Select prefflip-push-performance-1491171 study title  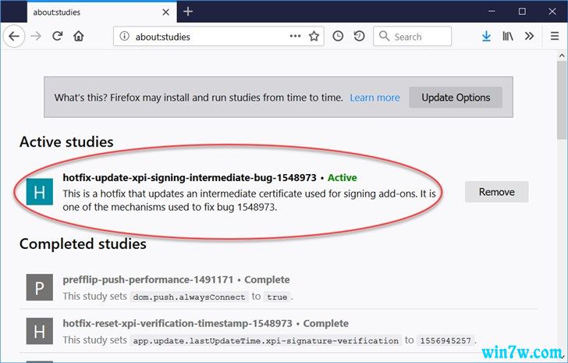pyautogui.click(x=148, y=279)
